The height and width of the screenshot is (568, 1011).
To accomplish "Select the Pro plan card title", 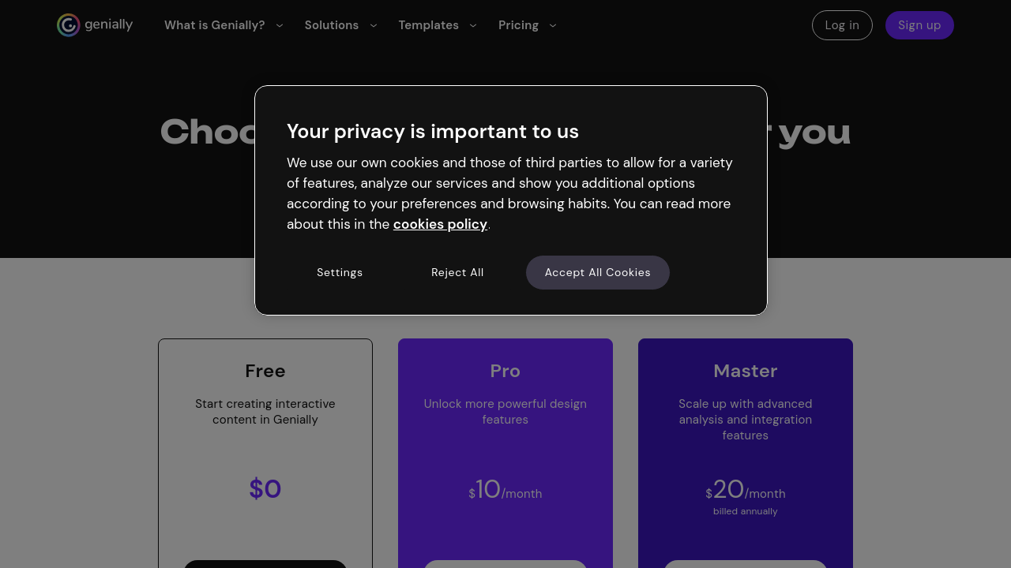I will coord(505,371).
